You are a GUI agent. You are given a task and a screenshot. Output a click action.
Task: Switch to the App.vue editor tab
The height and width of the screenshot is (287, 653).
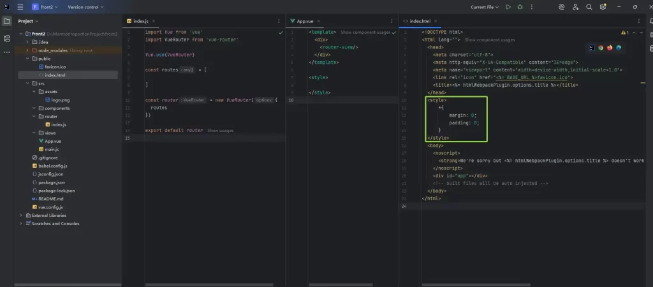305,21
